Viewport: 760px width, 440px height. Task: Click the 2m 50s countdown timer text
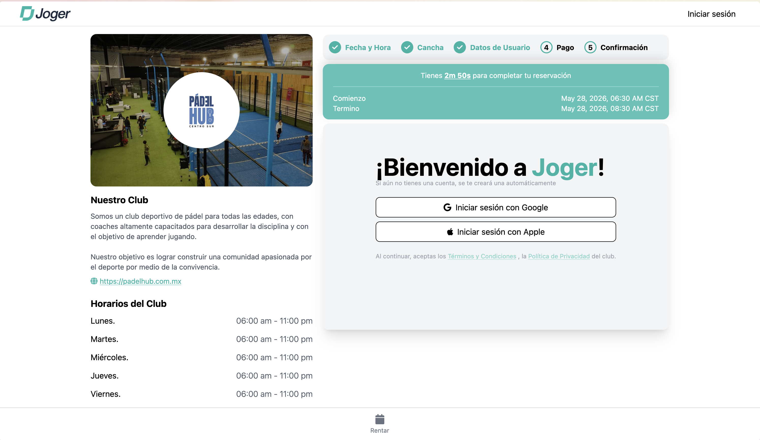[457, 75]
